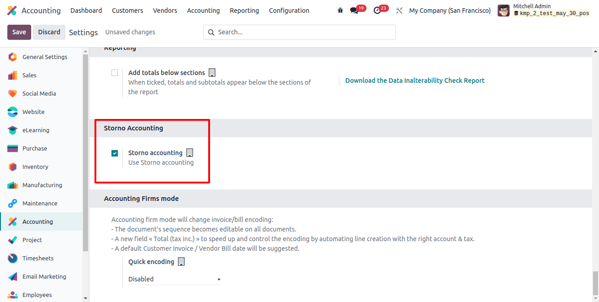The image size is (599, 302).
Task: Open the Configuration menu
Action: (289, 11)
